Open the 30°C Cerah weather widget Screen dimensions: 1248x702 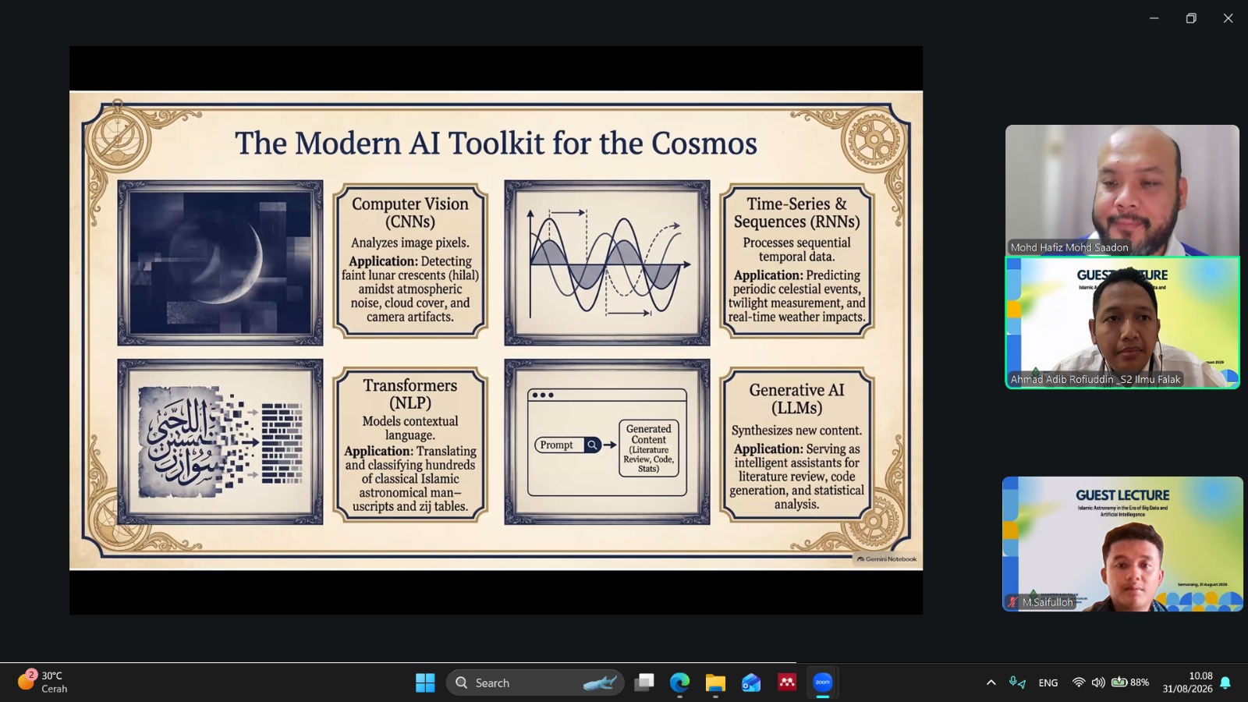[x=44, y=682]
